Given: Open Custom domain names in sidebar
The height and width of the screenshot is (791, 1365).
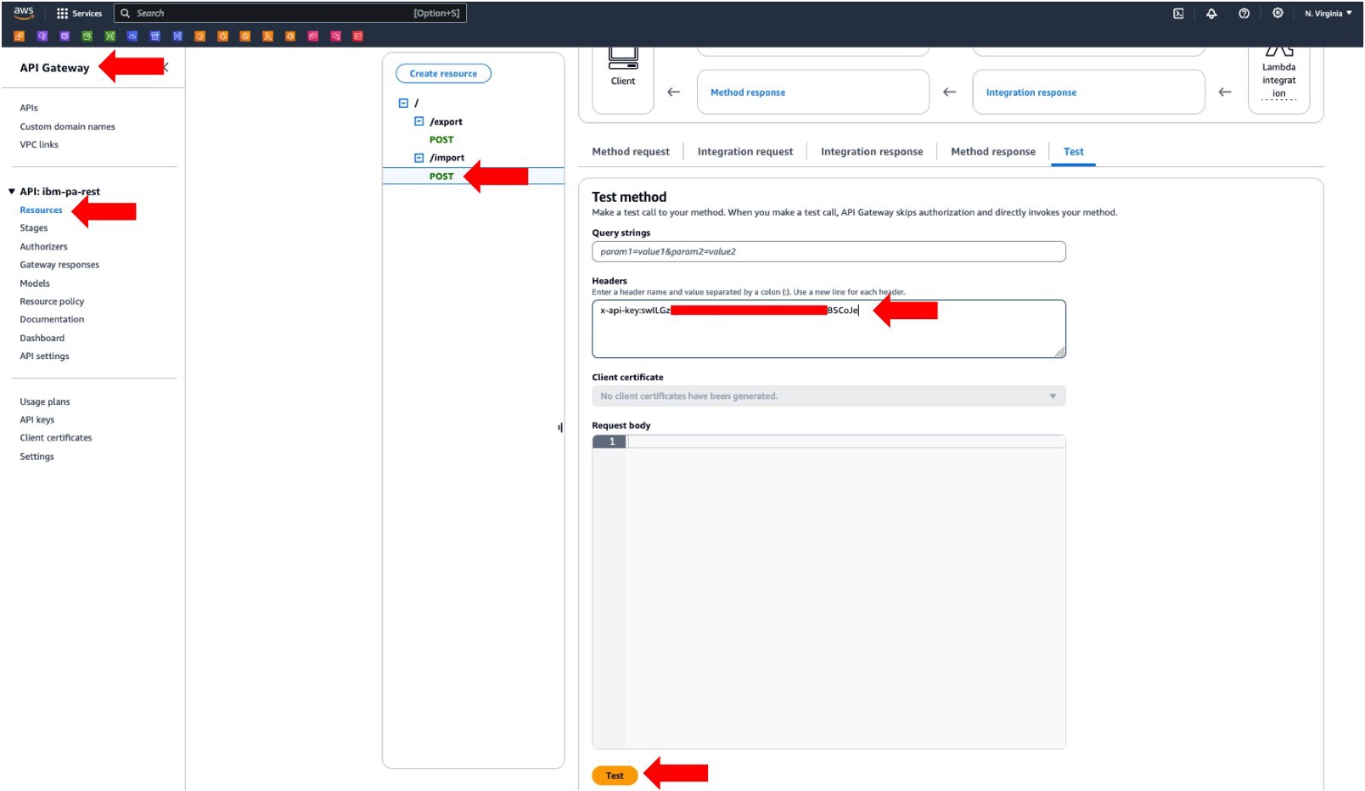Looking at the screenshot, I should [67, 126].
